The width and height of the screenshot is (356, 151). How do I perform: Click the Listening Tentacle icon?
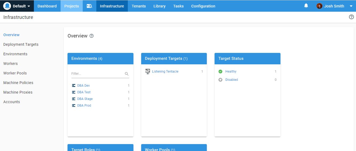[148, 71]
